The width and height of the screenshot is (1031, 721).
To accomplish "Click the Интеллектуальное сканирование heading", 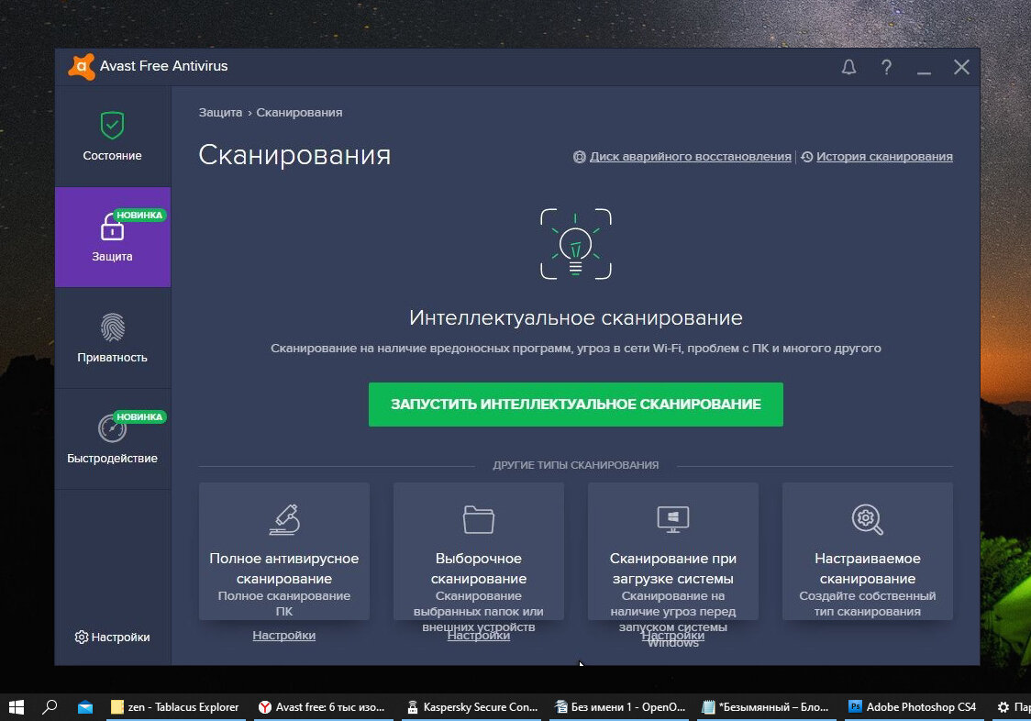I will coord(576,317).
